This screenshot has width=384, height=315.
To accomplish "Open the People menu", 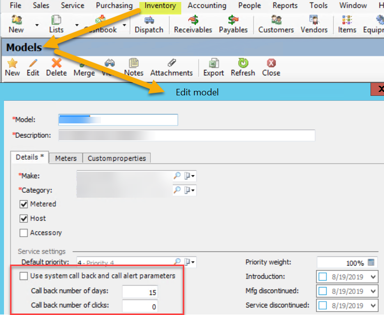I will [250, 5].
